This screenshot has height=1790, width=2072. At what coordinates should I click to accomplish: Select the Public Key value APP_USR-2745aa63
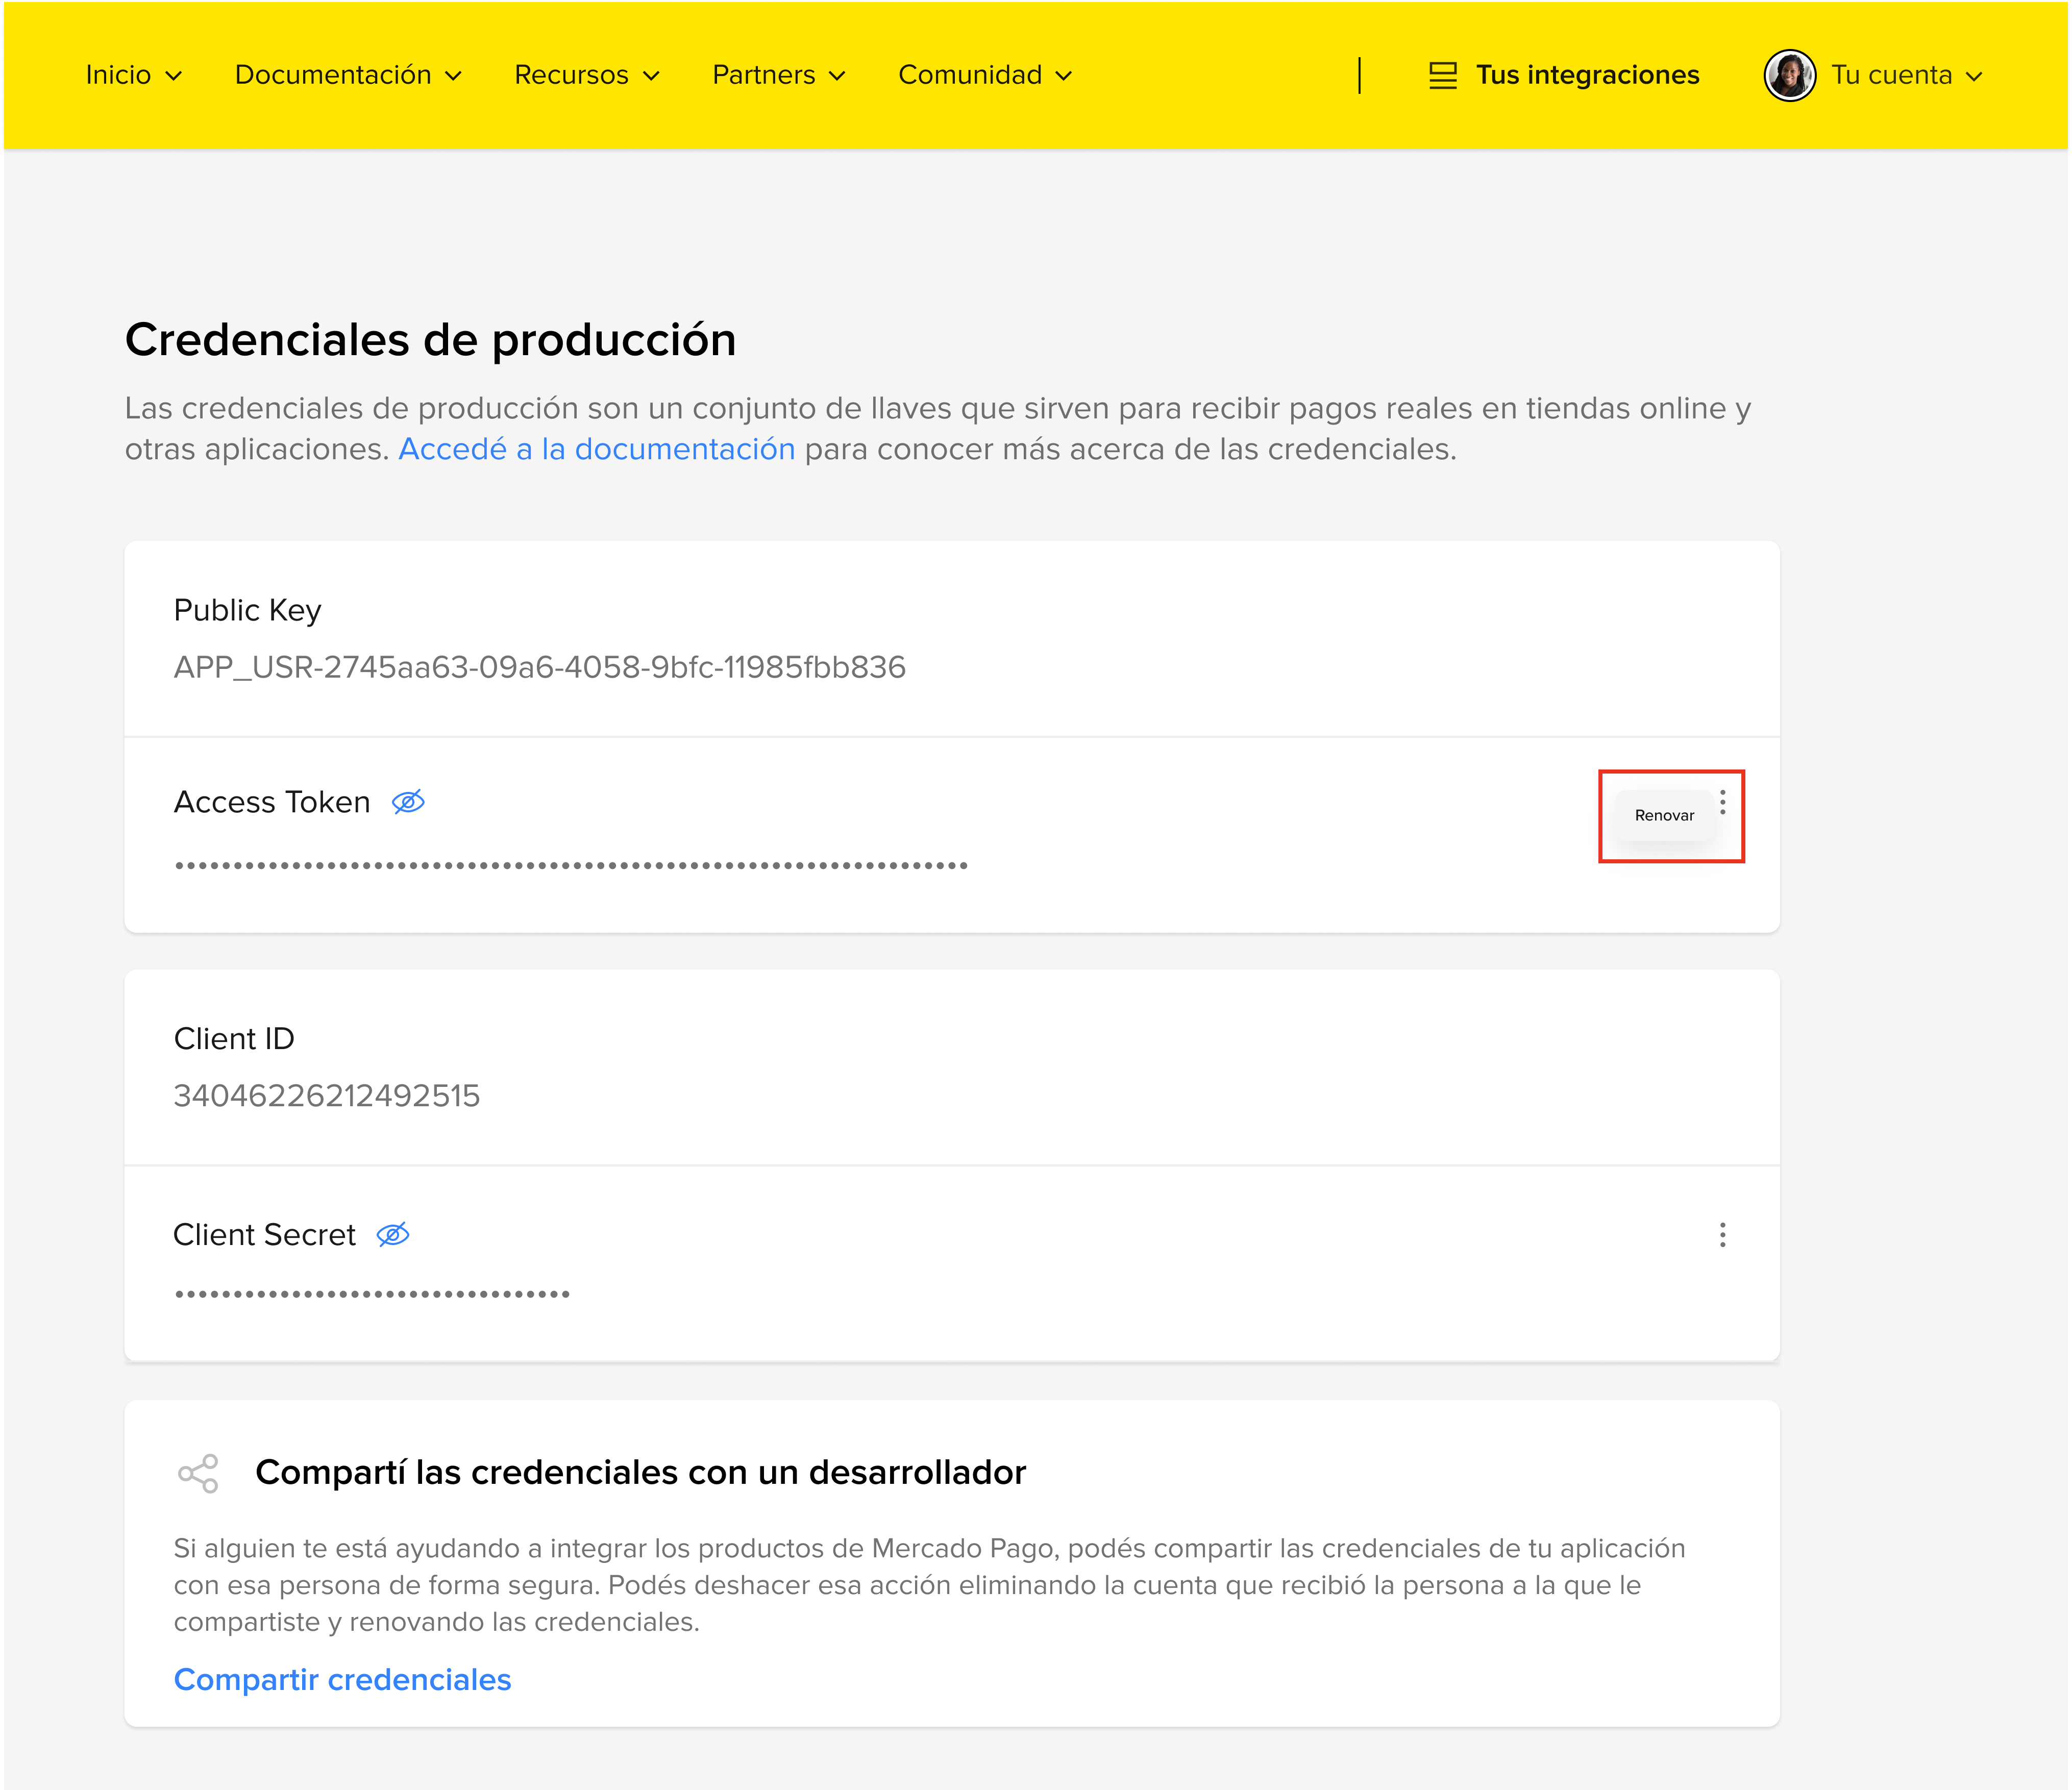540,667
